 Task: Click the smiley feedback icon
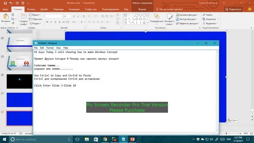[250, 10]
